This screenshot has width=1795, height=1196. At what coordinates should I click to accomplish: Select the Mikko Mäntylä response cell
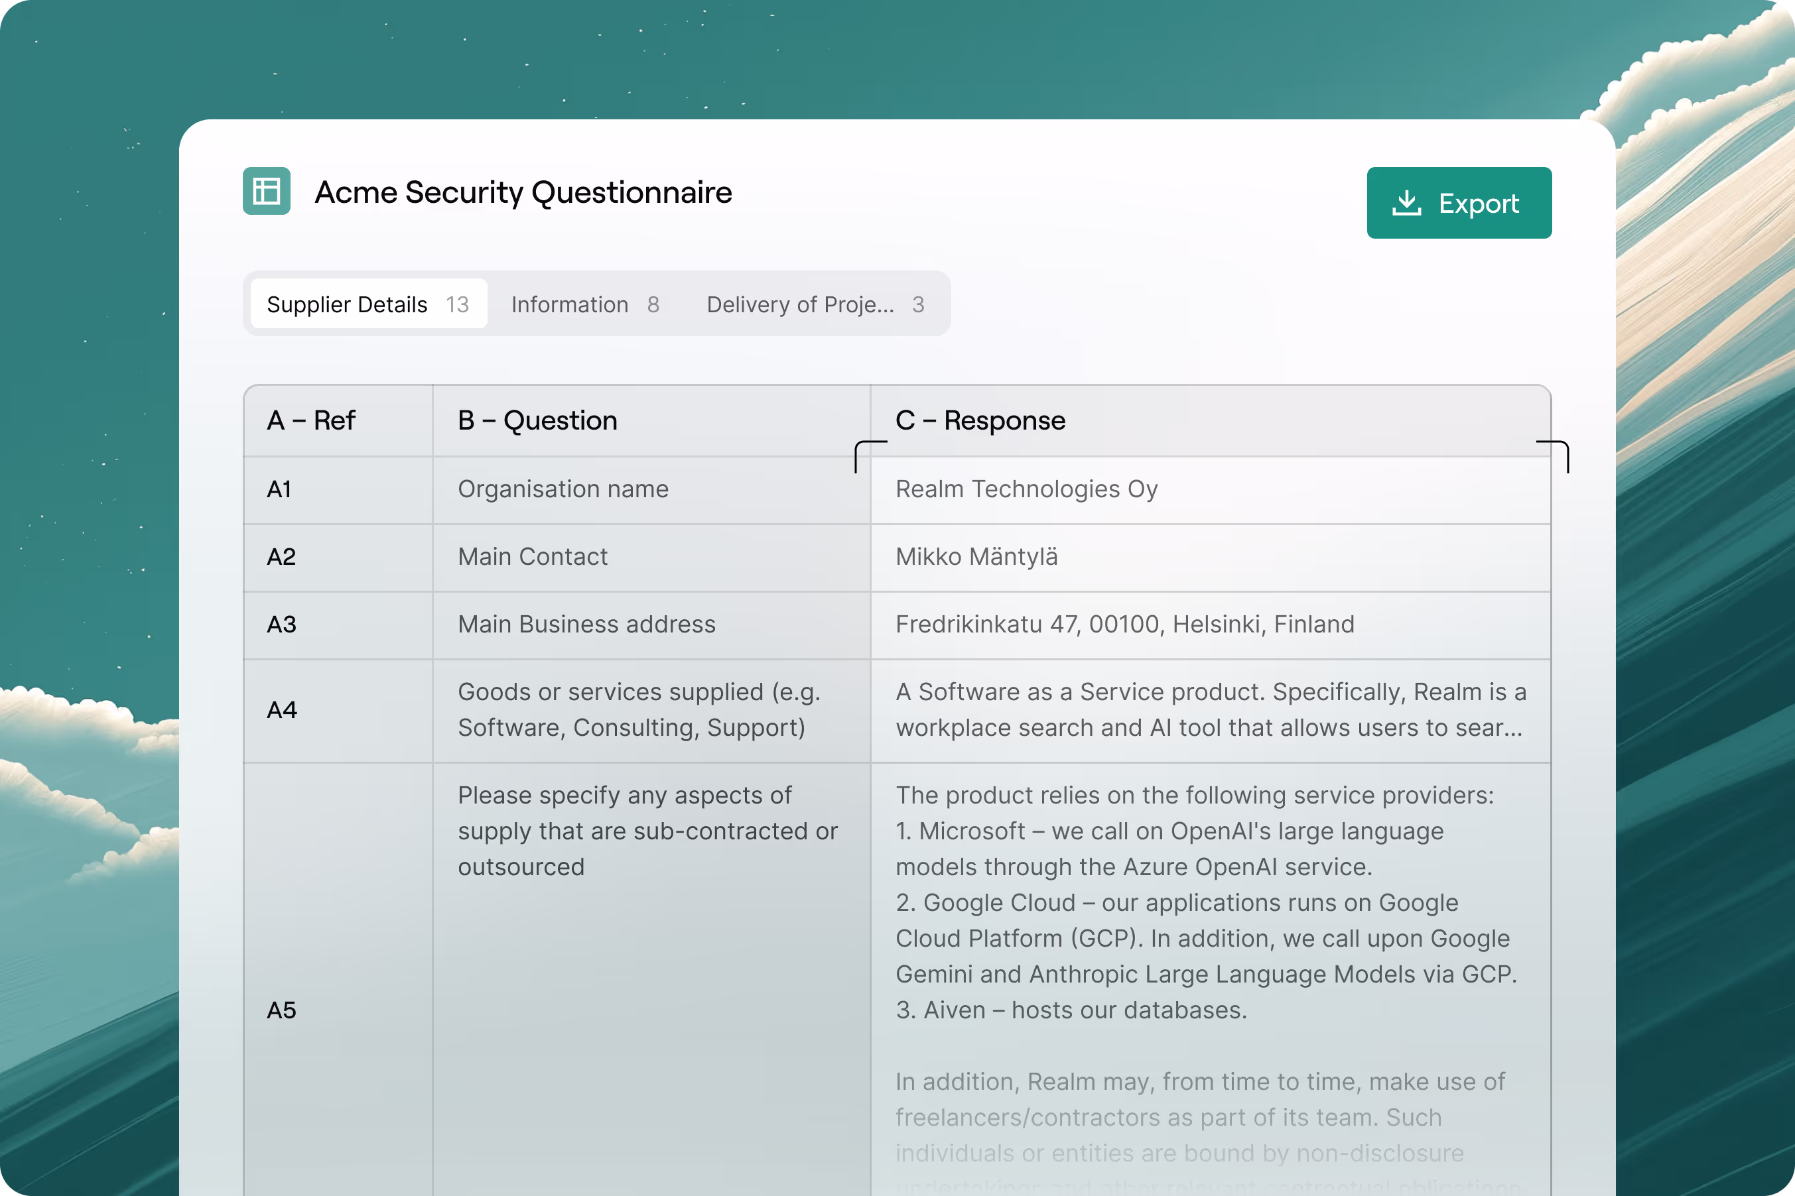click(977, 557)
